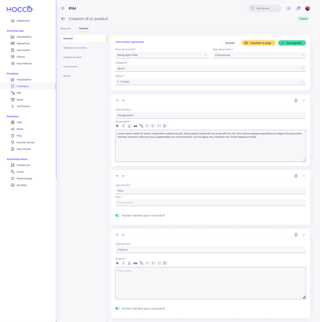Switch to the Résumé tab

(x=66, y=29)
